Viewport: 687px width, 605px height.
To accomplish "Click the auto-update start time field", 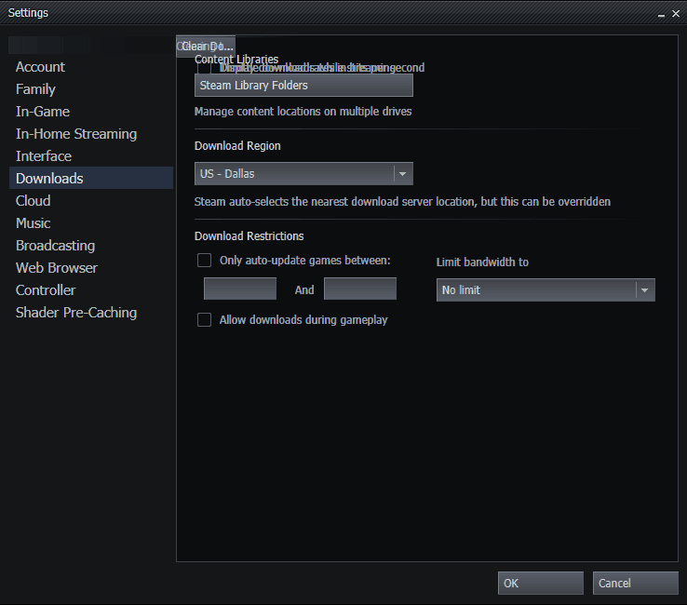I will pyautogui.click(x=240, y=289).
